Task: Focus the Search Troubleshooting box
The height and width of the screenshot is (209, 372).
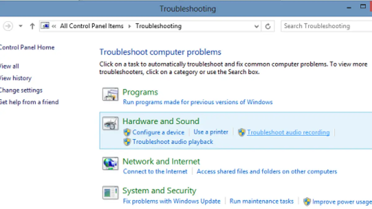Action: click(x=326, y=26)
